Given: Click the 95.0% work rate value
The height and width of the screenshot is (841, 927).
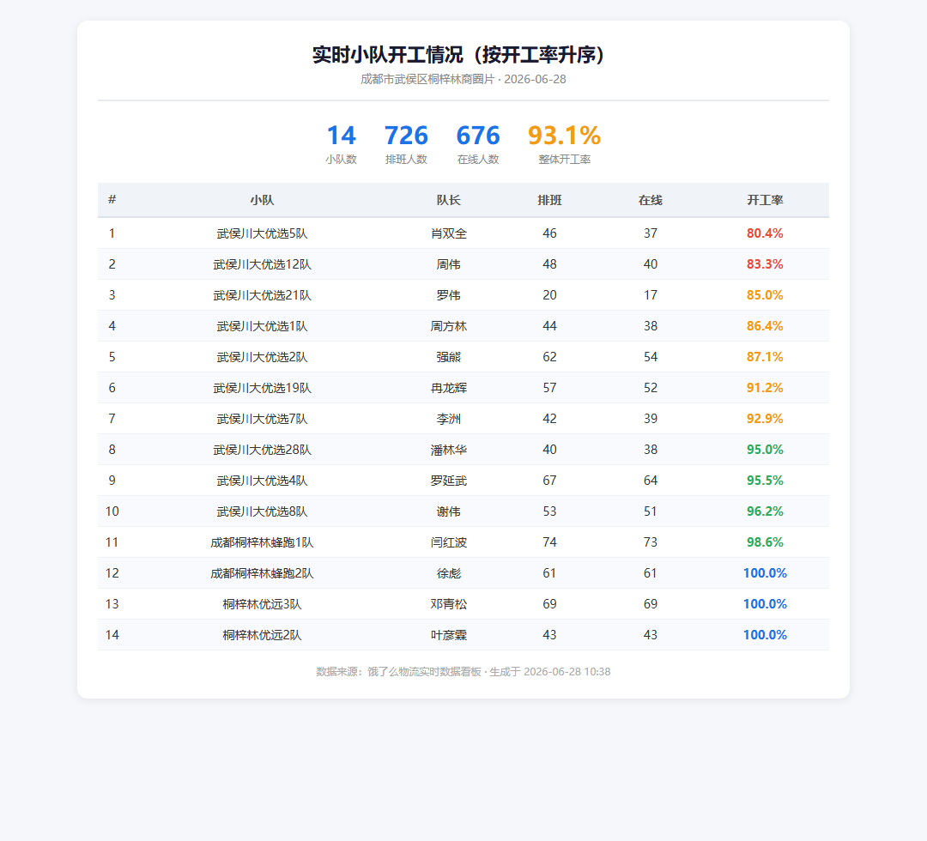Looking at the screenshot, I should click(x=765, y=450).
